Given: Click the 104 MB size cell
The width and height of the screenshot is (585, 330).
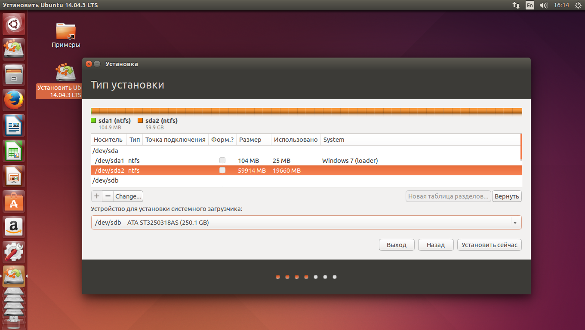Looking at the screenshot, I should point(248,161).
